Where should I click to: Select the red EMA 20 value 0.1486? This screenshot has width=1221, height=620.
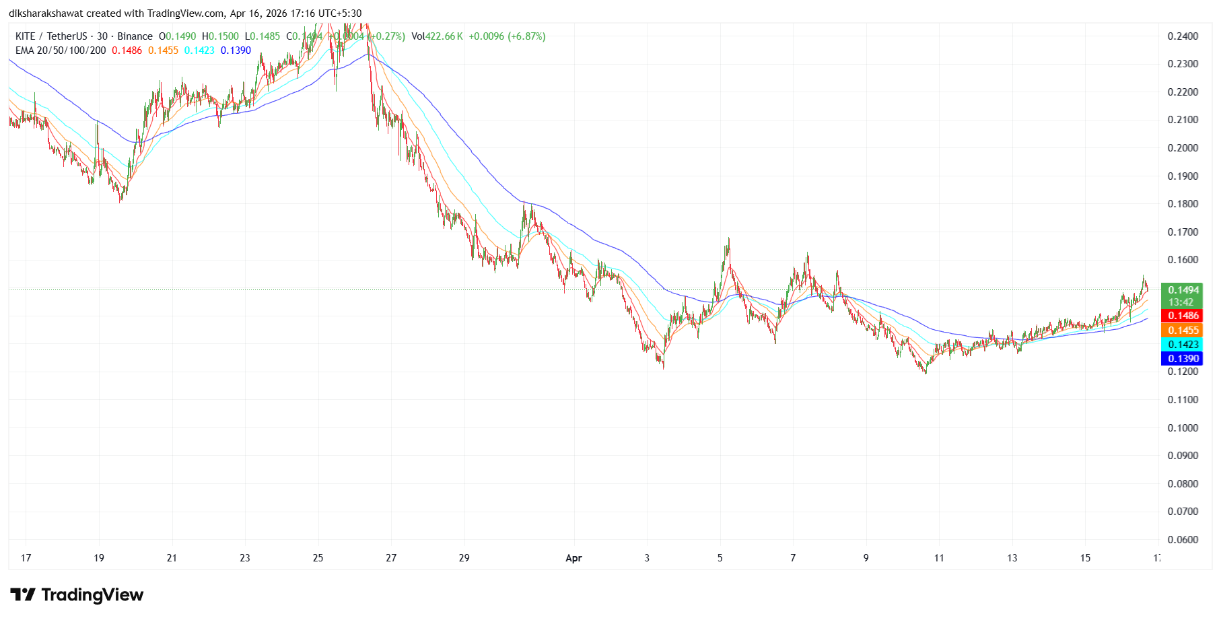click(x=126, y=50)
